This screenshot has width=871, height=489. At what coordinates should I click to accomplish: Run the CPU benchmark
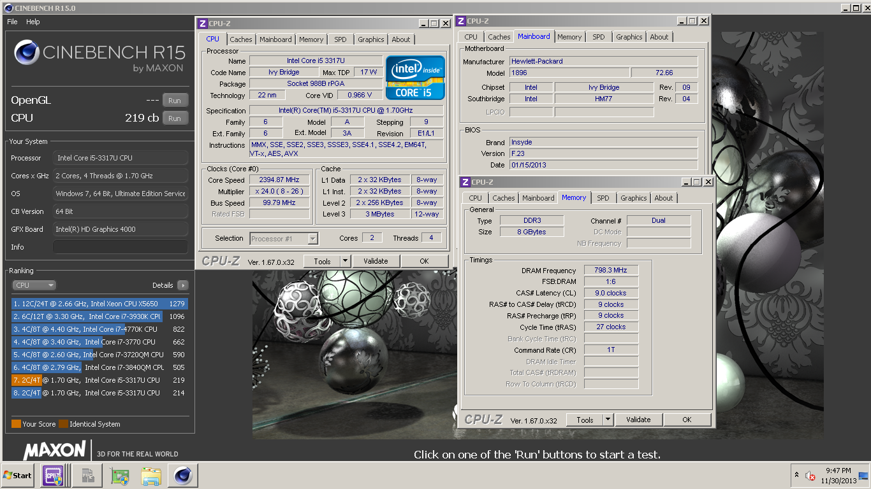[x=175, y=118]
